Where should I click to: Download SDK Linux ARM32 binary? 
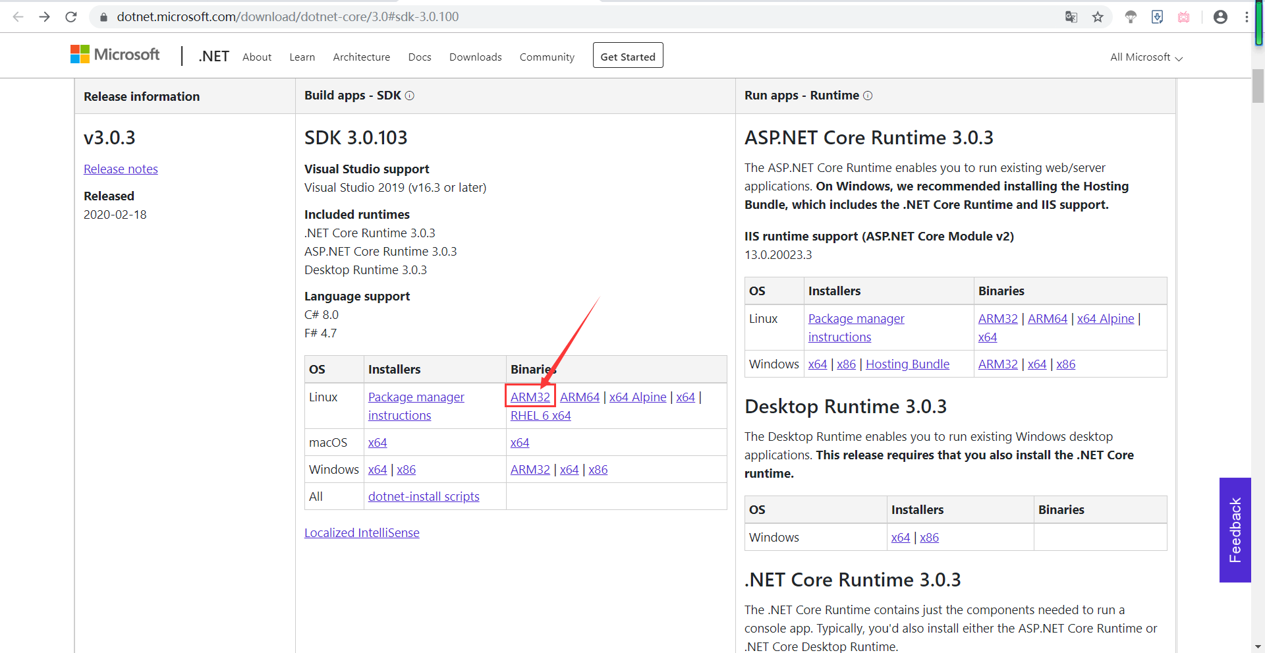point(530,397)
